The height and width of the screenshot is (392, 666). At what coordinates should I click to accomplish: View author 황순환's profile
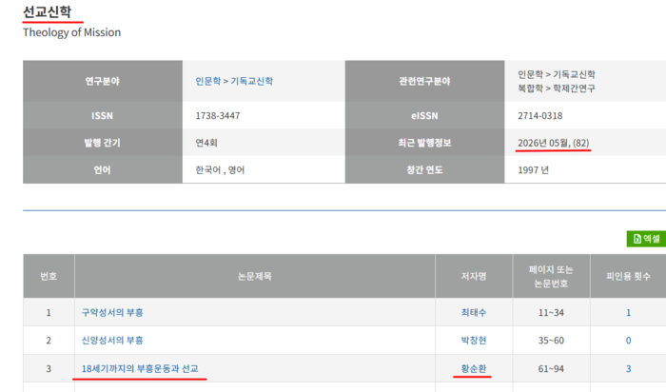tap(474, 368)
